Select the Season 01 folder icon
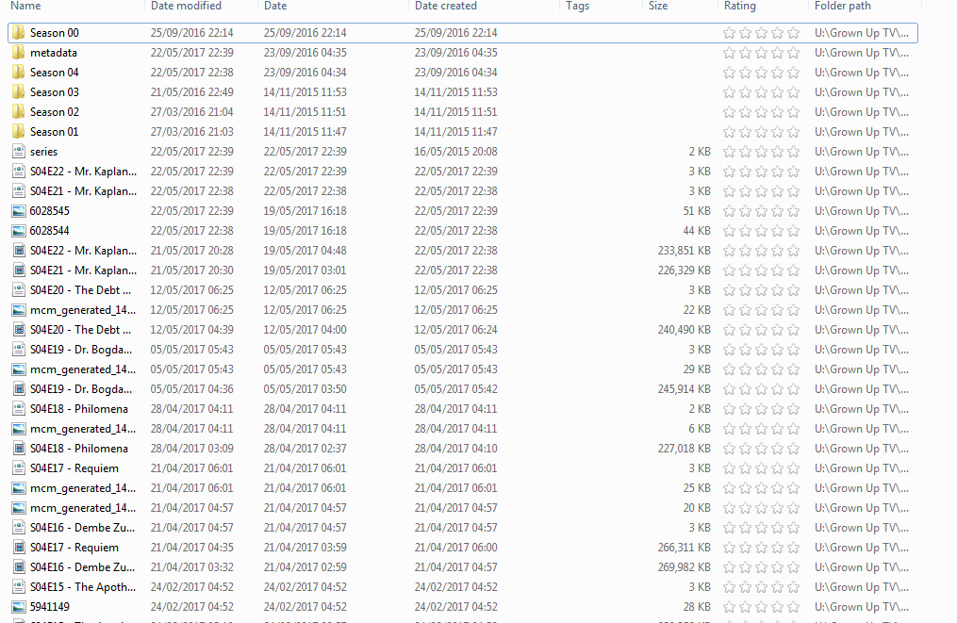 (19, 132)
